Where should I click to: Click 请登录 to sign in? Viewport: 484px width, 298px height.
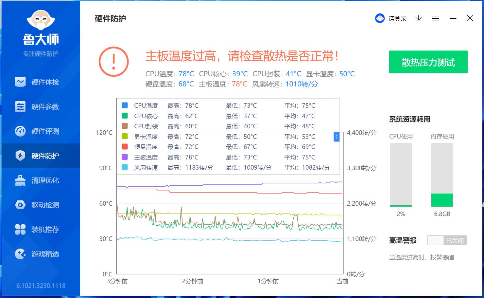[x=397, y=18]
